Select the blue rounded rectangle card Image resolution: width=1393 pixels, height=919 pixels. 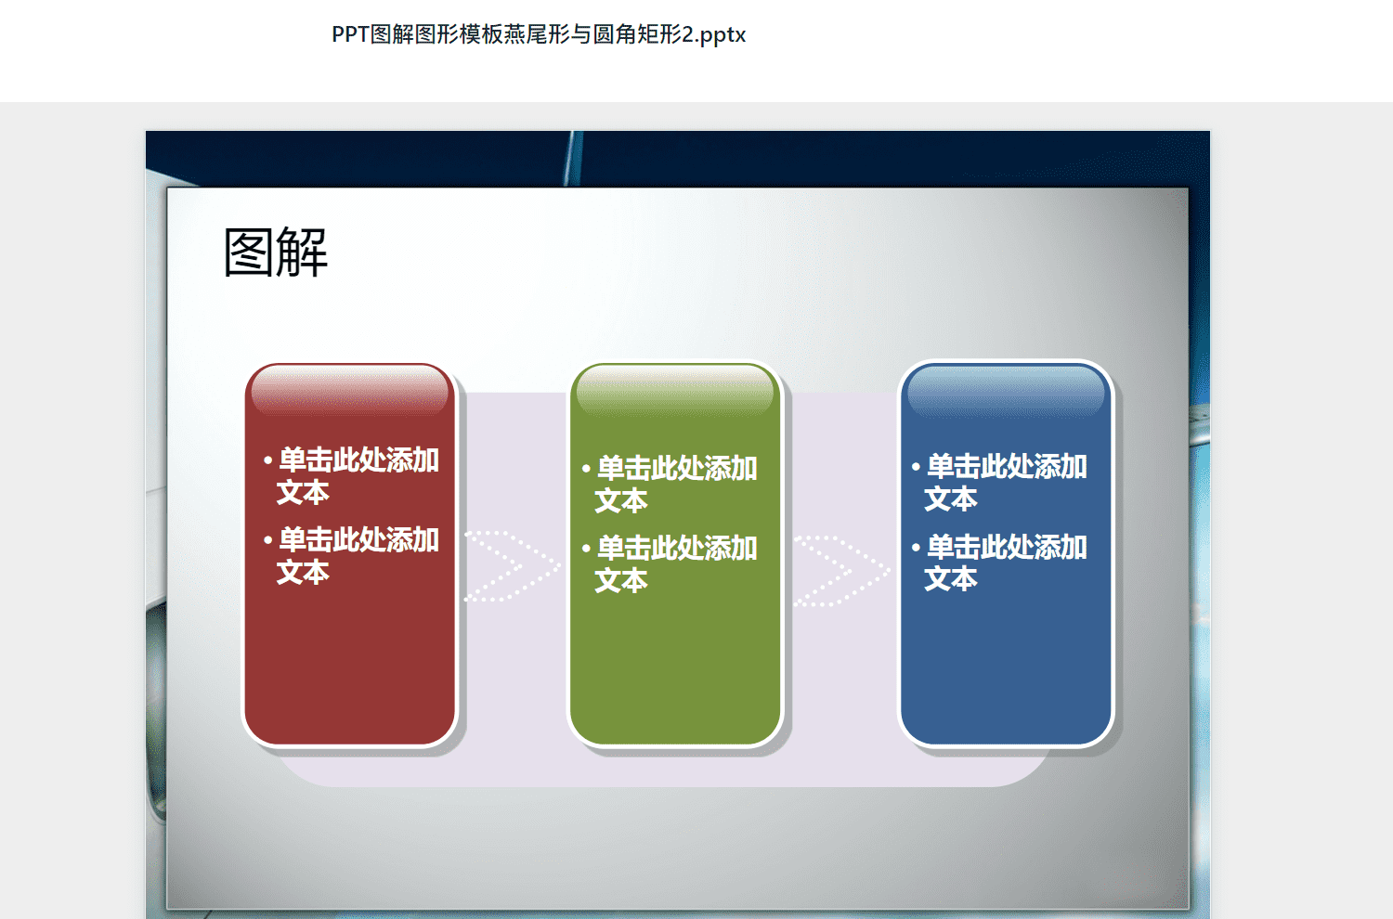(x=1006, y=554)
